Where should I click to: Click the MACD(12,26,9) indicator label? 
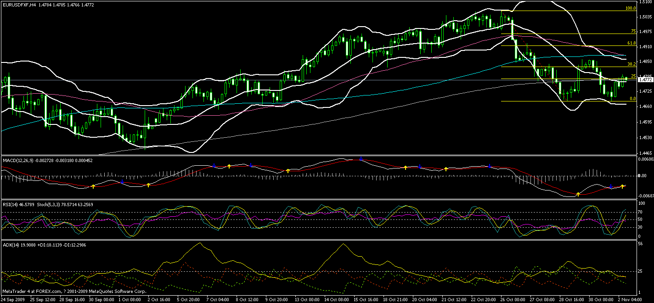tap(19, 160)
